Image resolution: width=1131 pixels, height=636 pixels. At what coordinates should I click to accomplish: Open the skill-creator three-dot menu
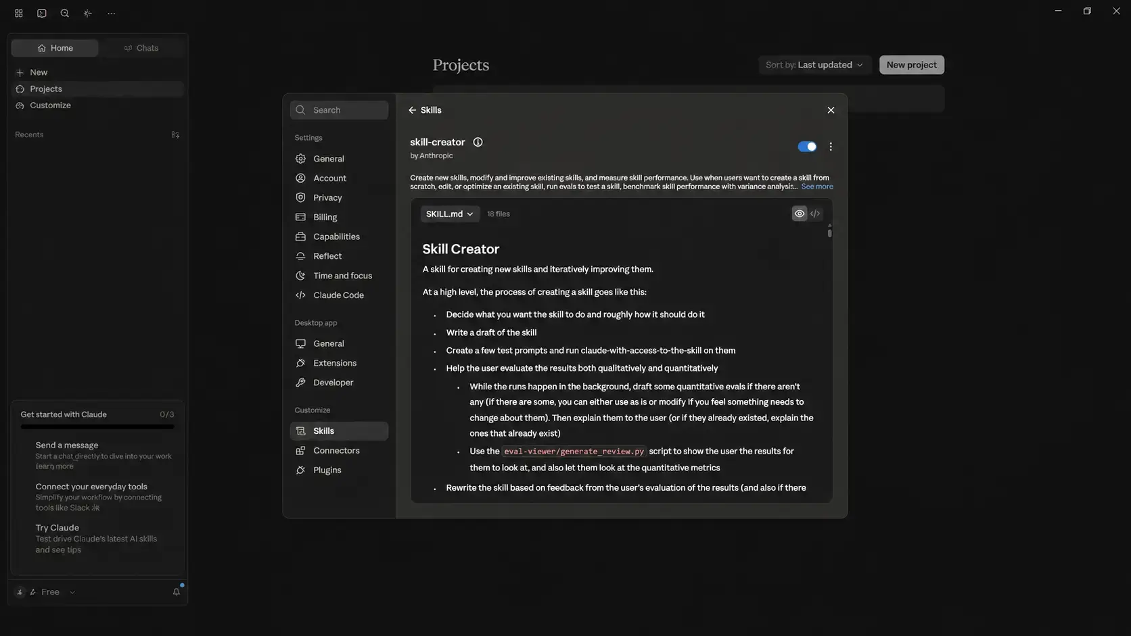[831, 147]
